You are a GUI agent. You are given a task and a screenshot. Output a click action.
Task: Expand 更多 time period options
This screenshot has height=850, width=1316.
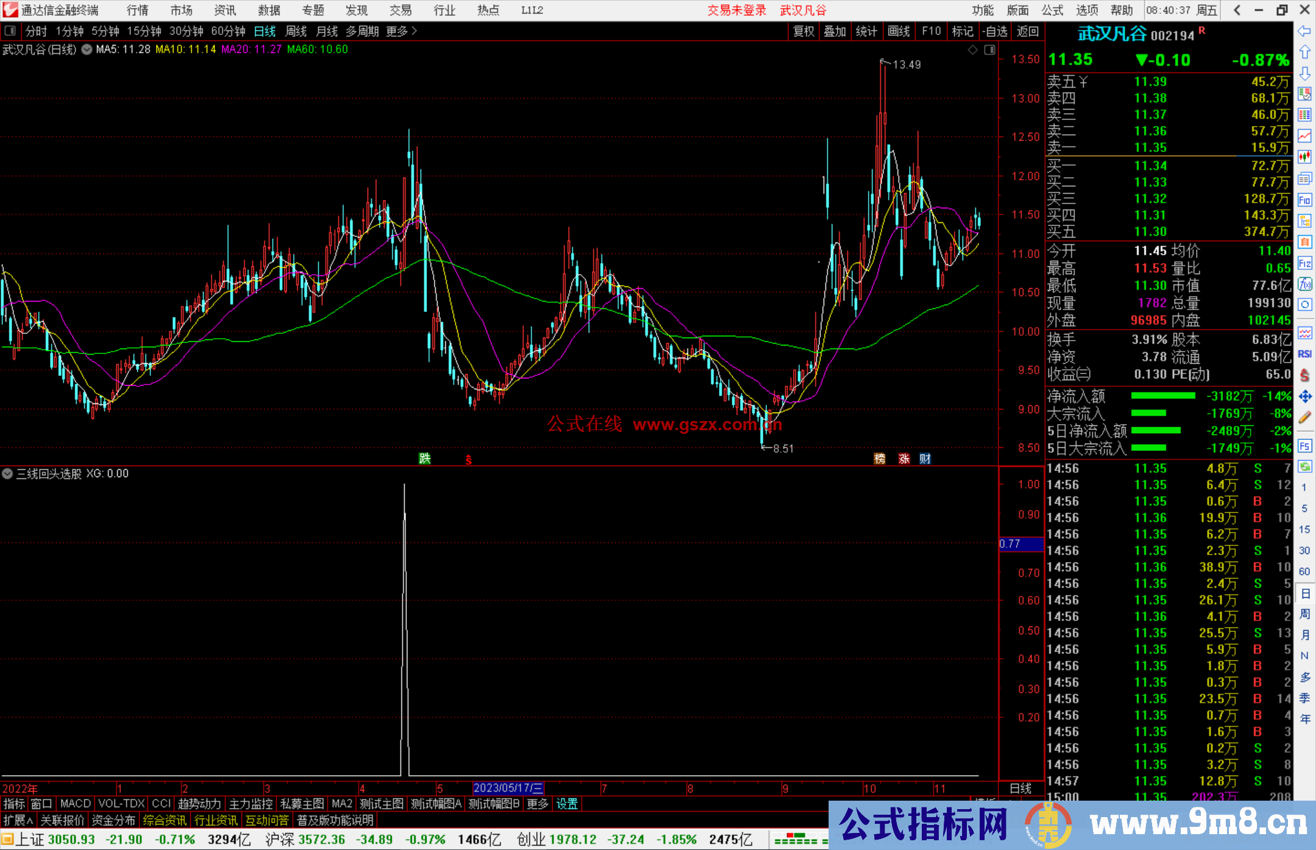click(x=402, y=31)
